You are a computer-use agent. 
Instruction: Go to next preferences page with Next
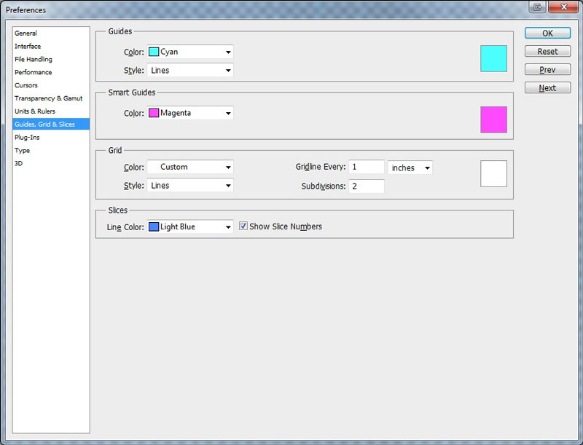coord(547,88)
